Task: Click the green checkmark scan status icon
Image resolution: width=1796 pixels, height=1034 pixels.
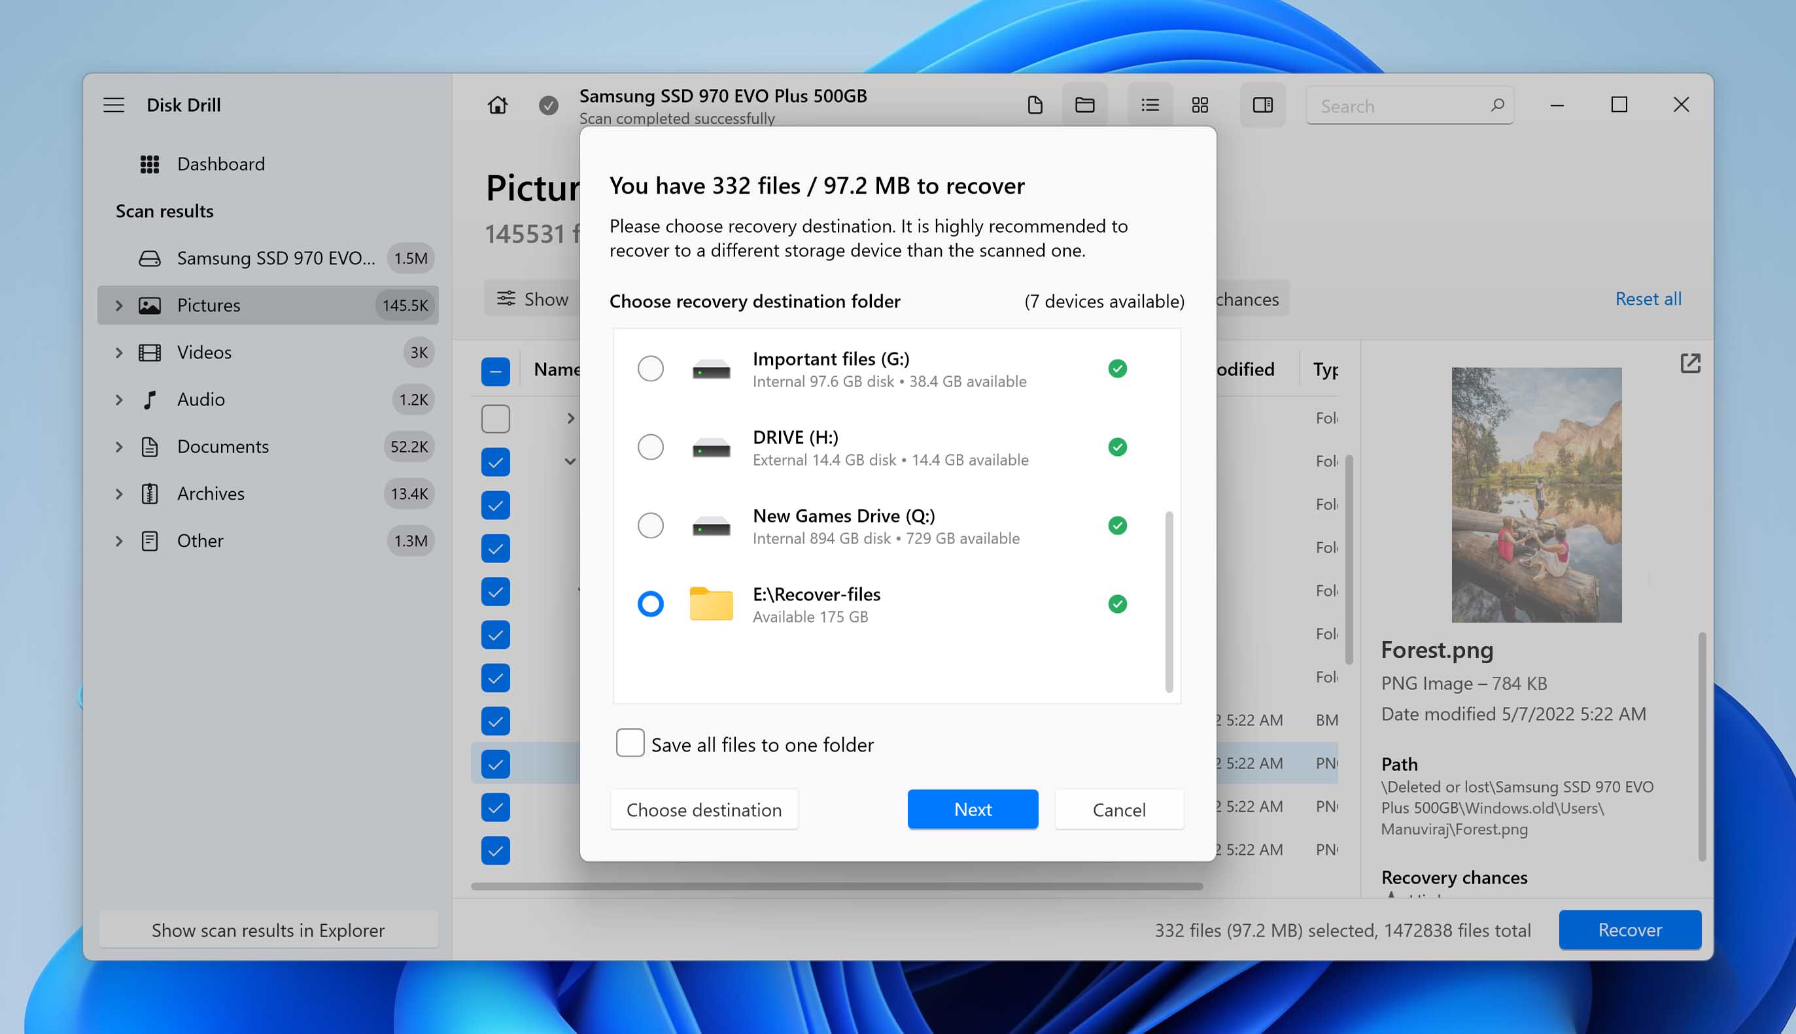Action: coord(547,103)
